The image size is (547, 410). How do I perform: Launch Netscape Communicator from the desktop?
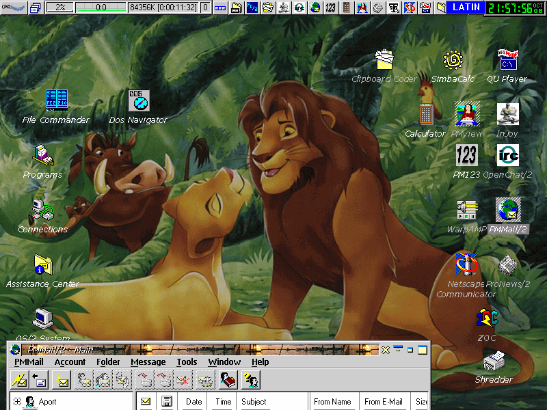point(467,264)
